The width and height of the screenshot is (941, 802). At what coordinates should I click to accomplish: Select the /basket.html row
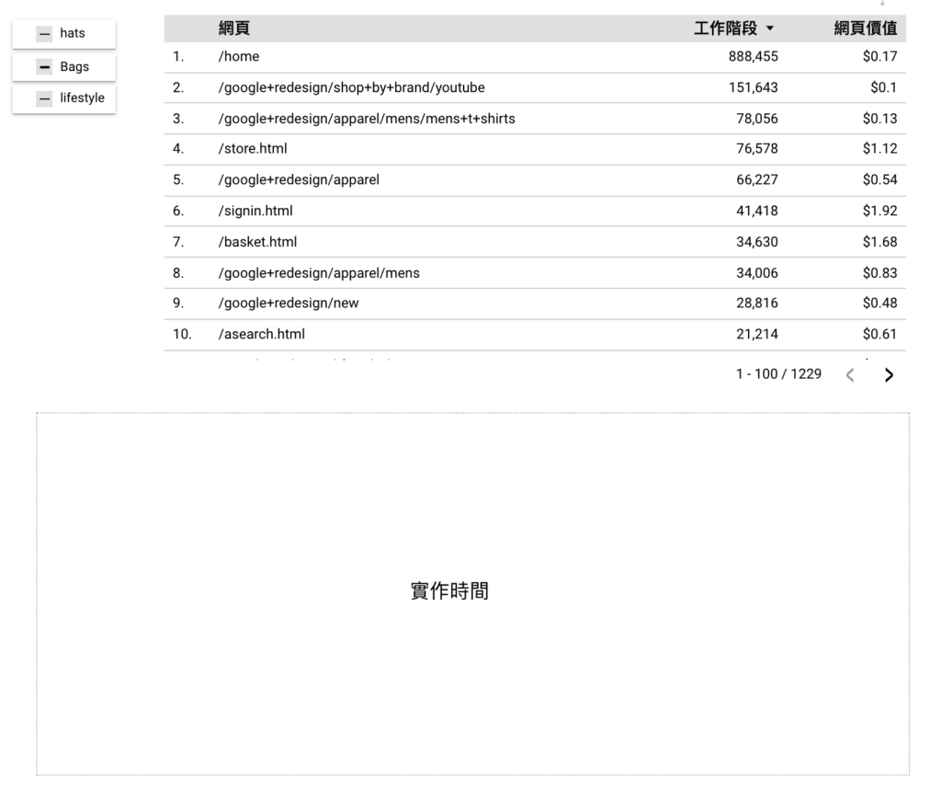[257, 243]
